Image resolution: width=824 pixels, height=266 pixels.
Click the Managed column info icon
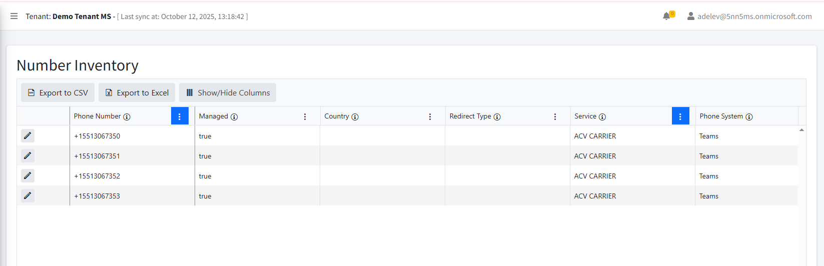pos(234,117)
